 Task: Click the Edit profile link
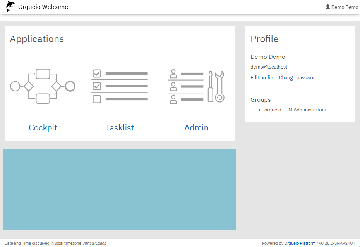262,78
